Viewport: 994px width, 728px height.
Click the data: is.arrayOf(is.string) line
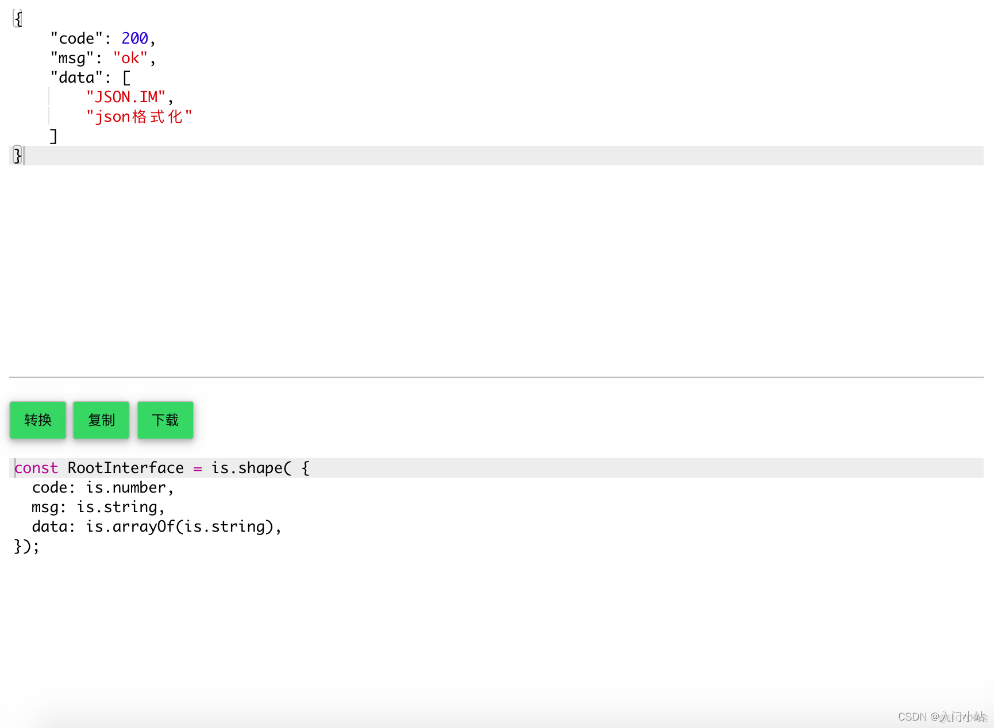[x=157, y=526]
